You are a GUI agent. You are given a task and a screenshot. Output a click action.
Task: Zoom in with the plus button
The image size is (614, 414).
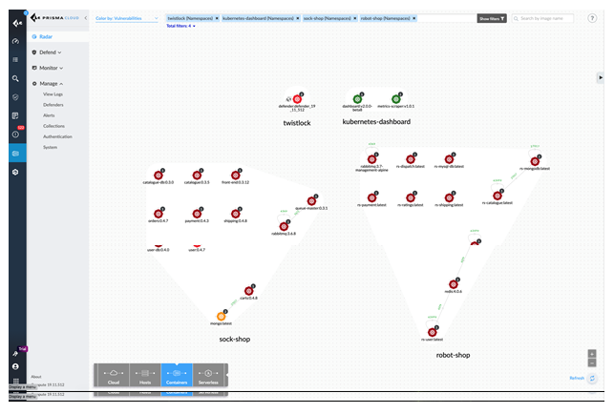592,353
